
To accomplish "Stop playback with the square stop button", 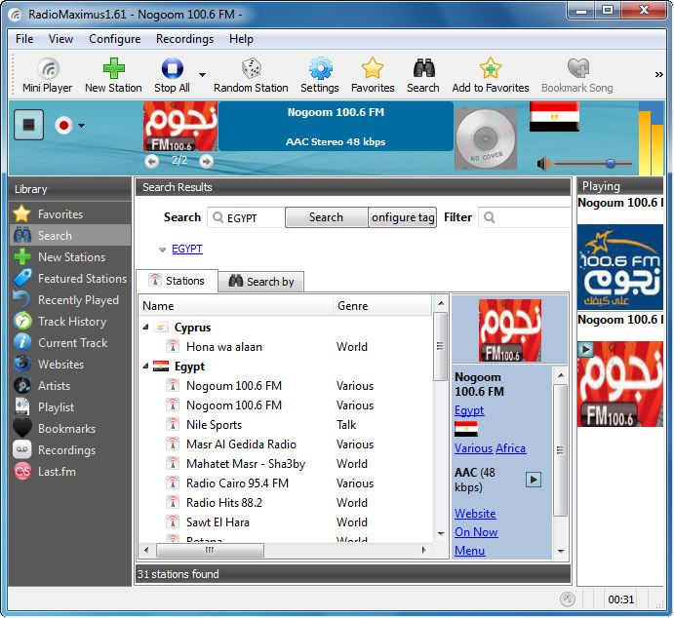I will [29, 125].
